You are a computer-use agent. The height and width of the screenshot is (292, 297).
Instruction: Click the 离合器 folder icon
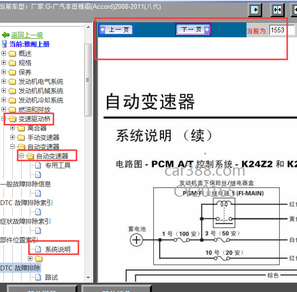click(x=21, y=129)
